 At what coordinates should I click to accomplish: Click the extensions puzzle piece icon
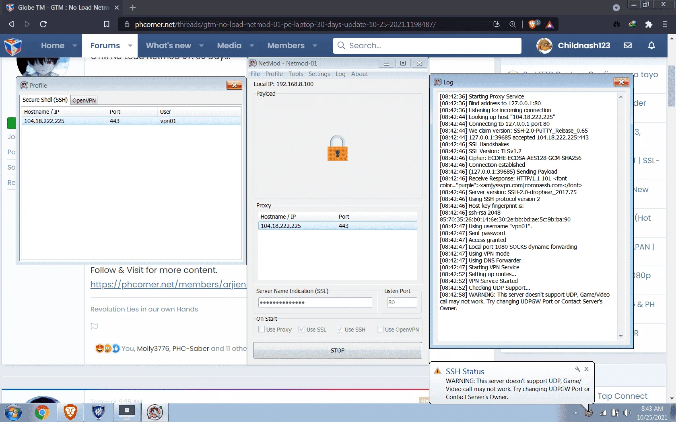pos(649,24)
